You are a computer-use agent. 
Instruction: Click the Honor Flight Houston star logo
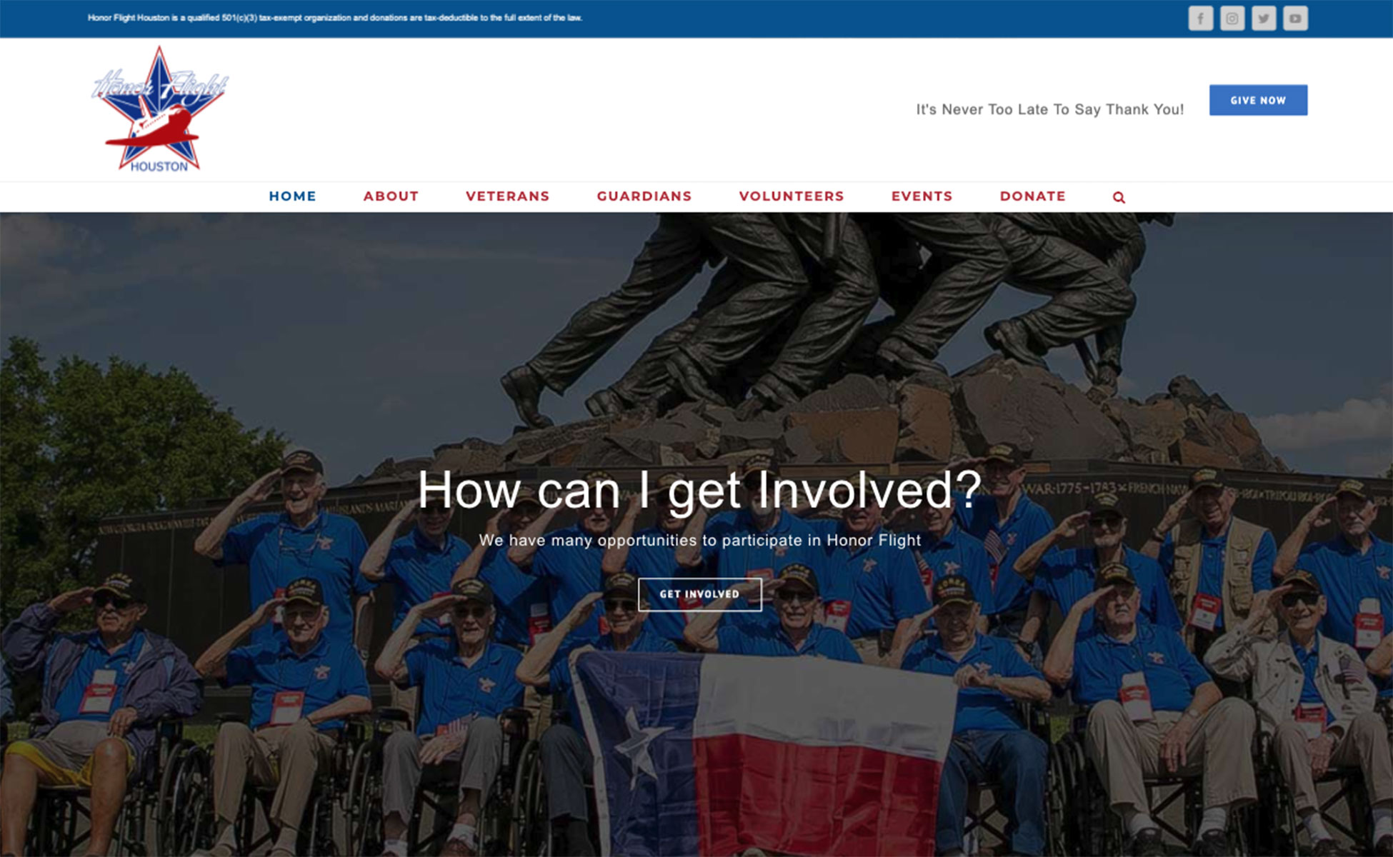[160, 109]
